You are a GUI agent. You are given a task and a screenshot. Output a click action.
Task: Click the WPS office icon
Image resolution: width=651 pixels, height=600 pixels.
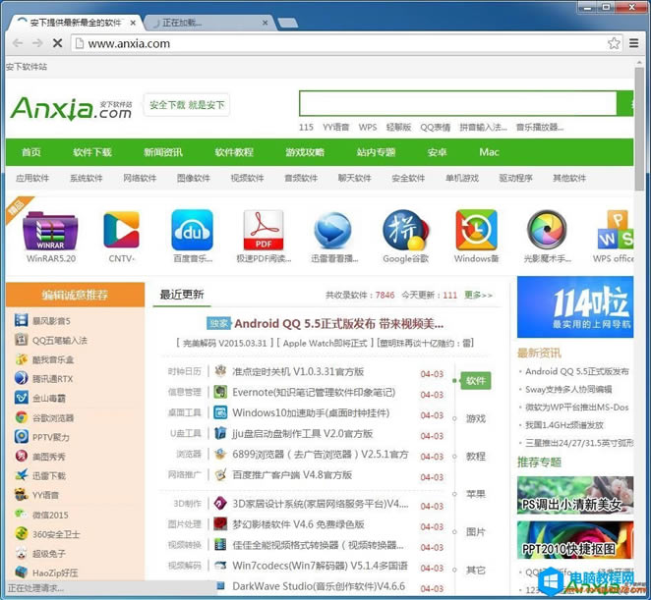(x=616, y=230)
